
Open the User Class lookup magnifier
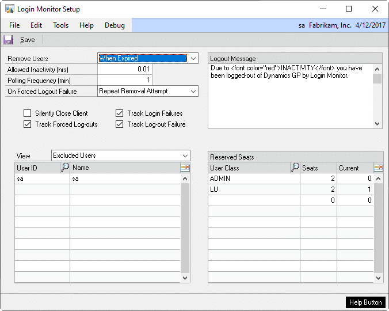295,168
